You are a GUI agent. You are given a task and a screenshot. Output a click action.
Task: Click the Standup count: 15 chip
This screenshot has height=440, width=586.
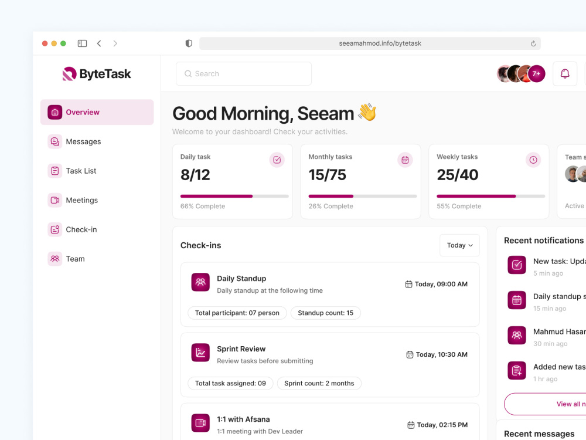325,313
